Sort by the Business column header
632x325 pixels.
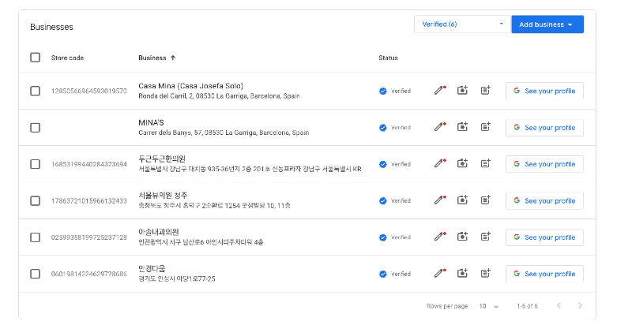click(156, 58)
